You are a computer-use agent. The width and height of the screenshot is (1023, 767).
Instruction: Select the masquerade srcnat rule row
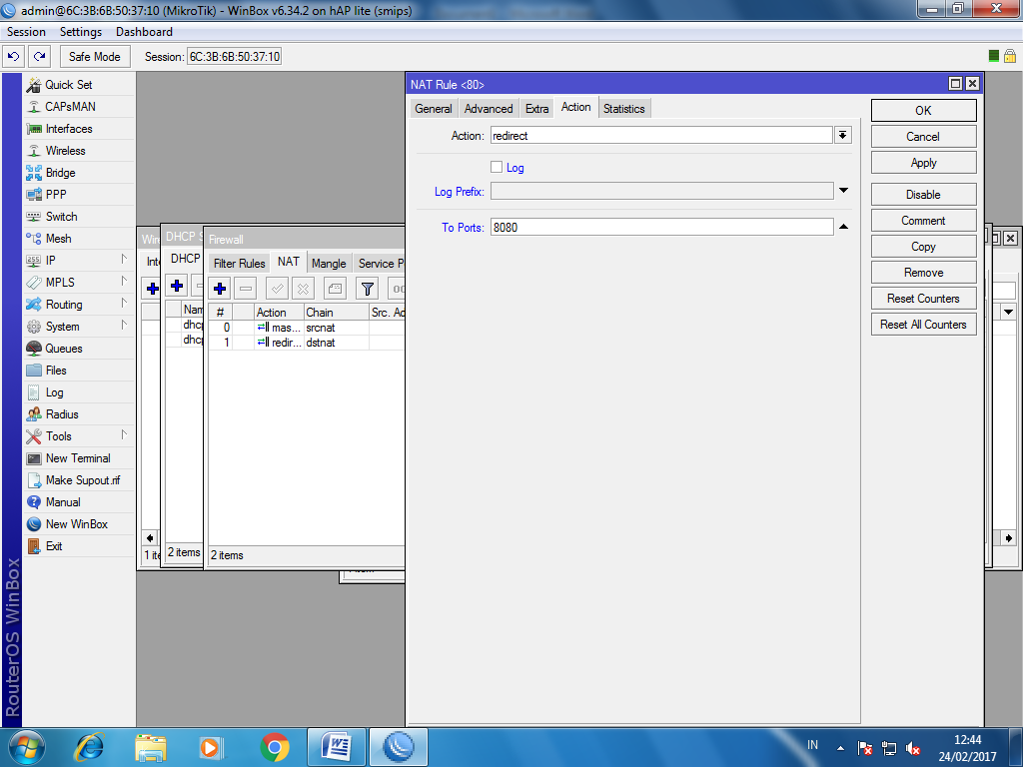[x=306, y=328]
